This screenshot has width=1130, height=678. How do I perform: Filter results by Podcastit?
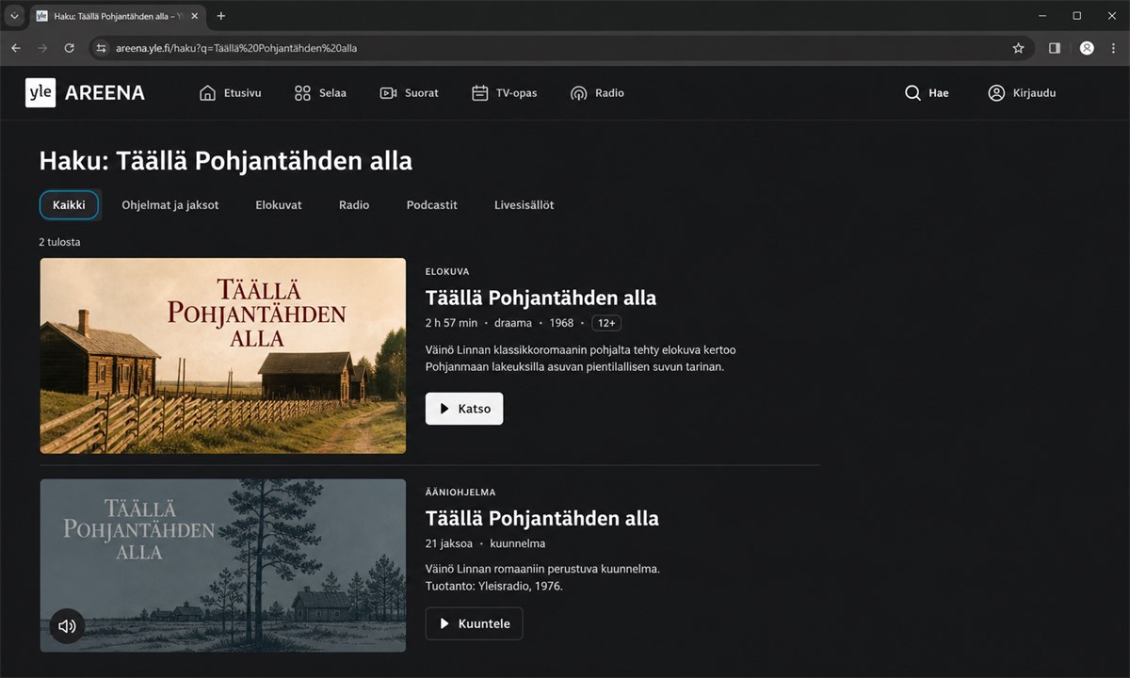click(x=432, y=205)
